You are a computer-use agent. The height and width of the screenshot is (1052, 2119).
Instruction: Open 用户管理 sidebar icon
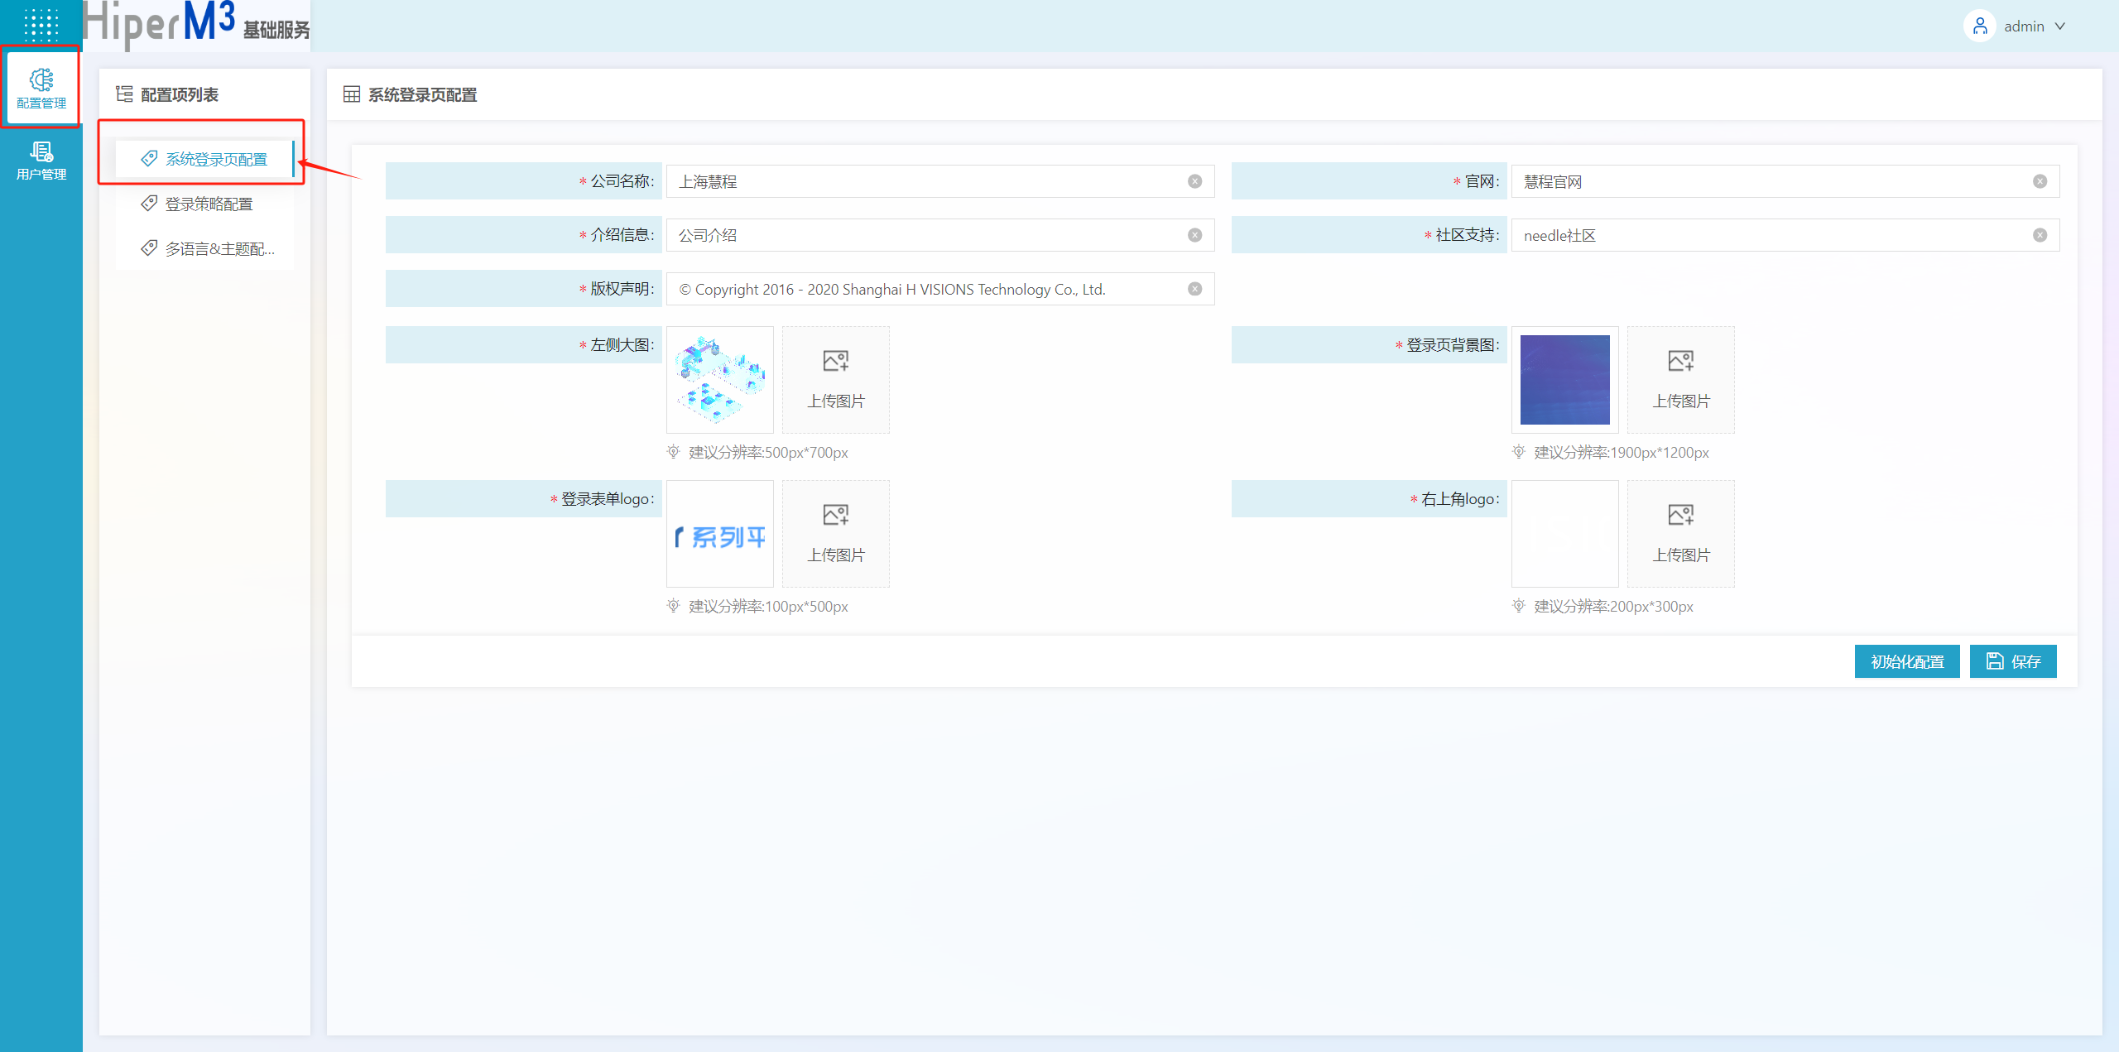[x=41, y=161]
